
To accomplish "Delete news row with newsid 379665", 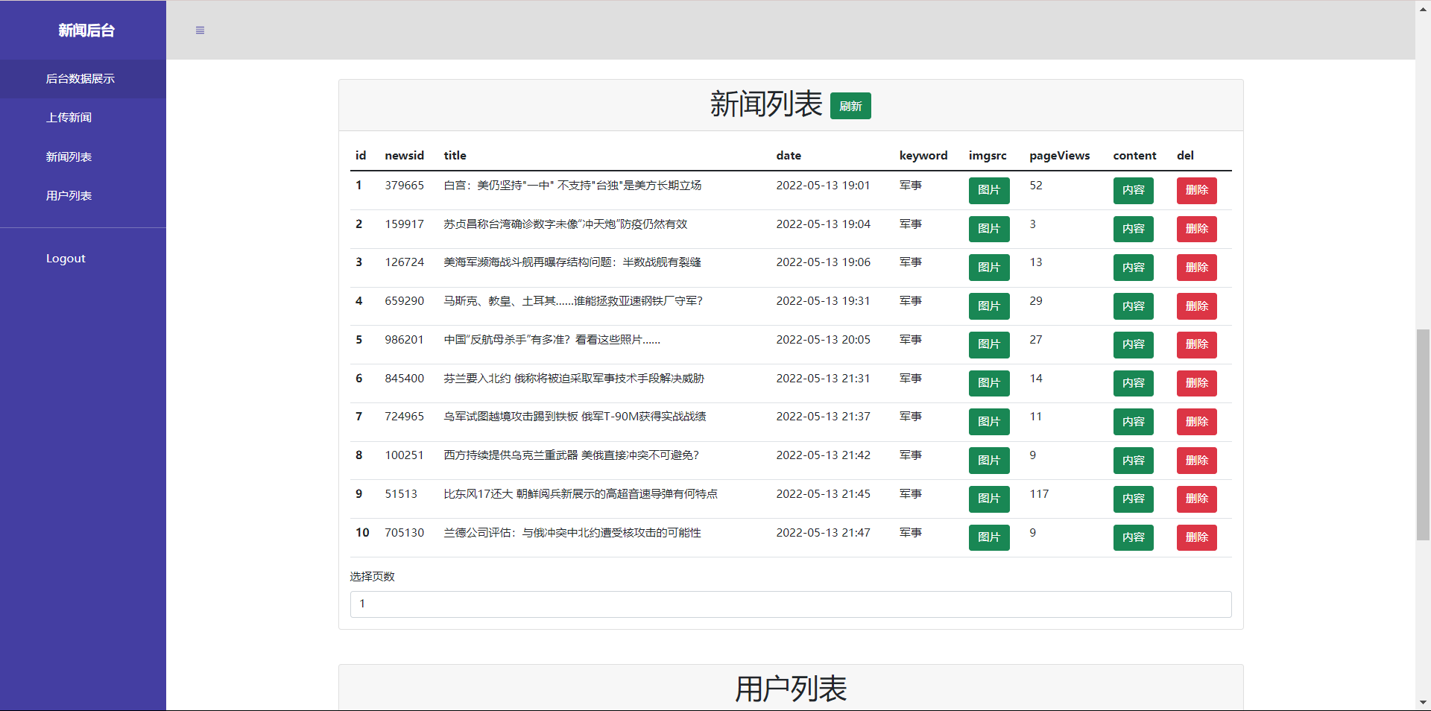I will click(1197, 190).
